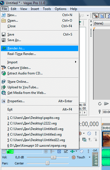Open recent file прапр.veg

click(x=40, y=146)
